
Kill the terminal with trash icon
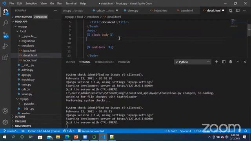click(x=231, y=62)
